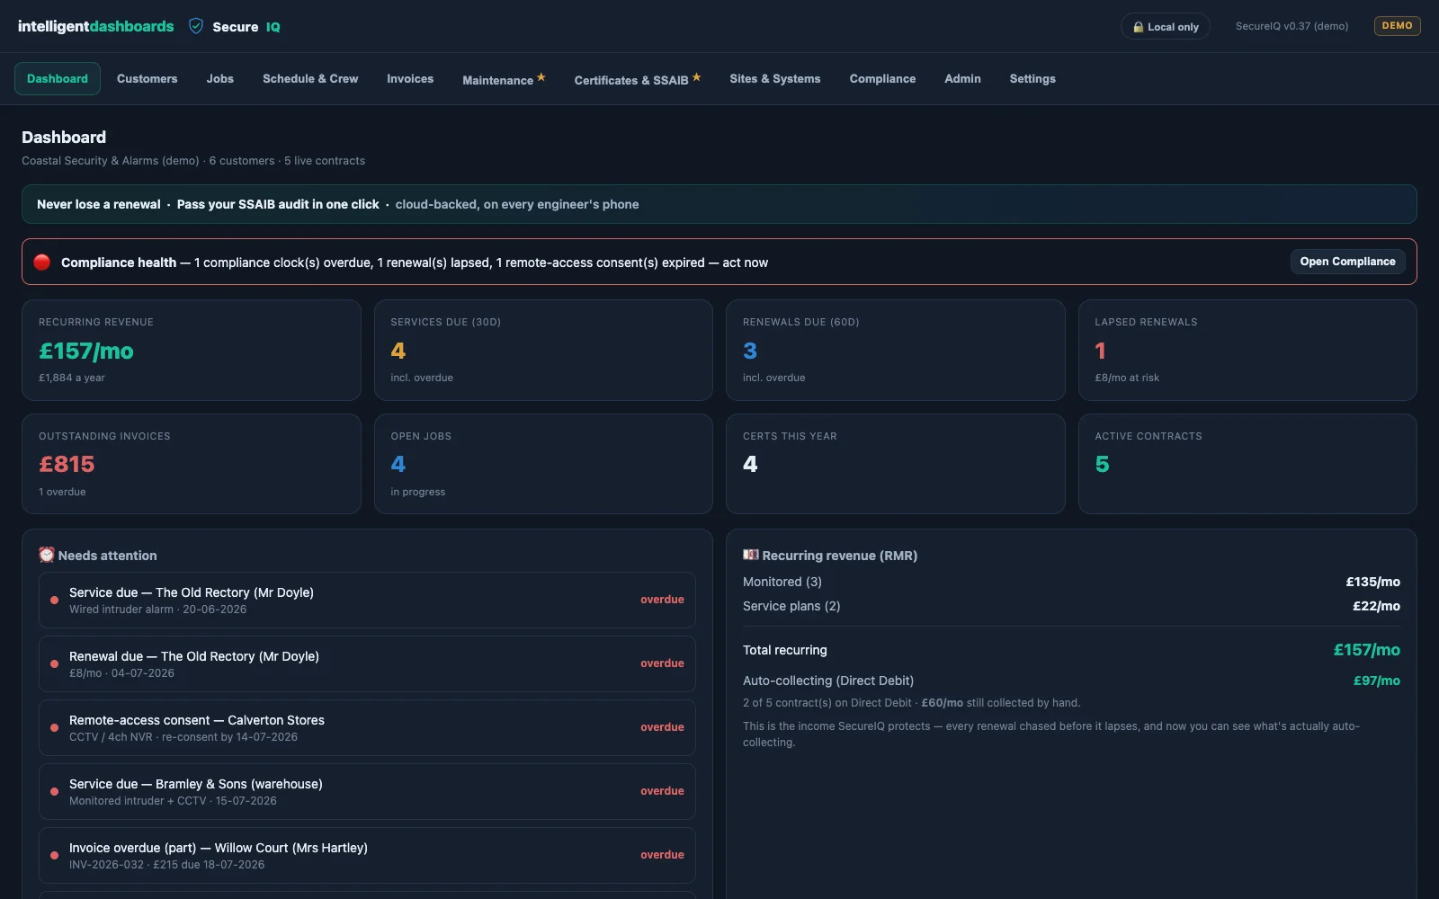
Task: Open the Certs This Year card
Action: [x=896, y=464]
